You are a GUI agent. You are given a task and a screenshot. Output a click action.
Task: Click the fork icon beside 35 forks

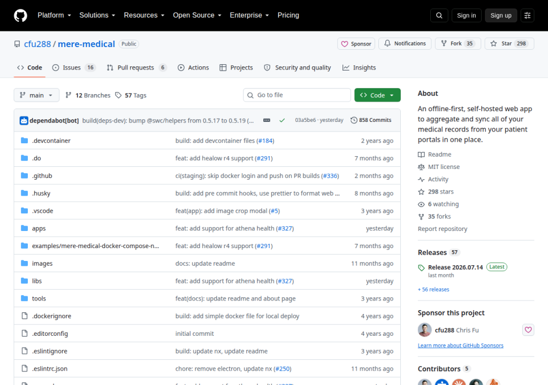pos(421,217)
